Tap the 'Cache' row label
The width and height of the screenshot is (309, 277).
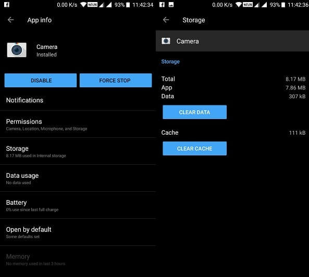[x=170, y=133]
